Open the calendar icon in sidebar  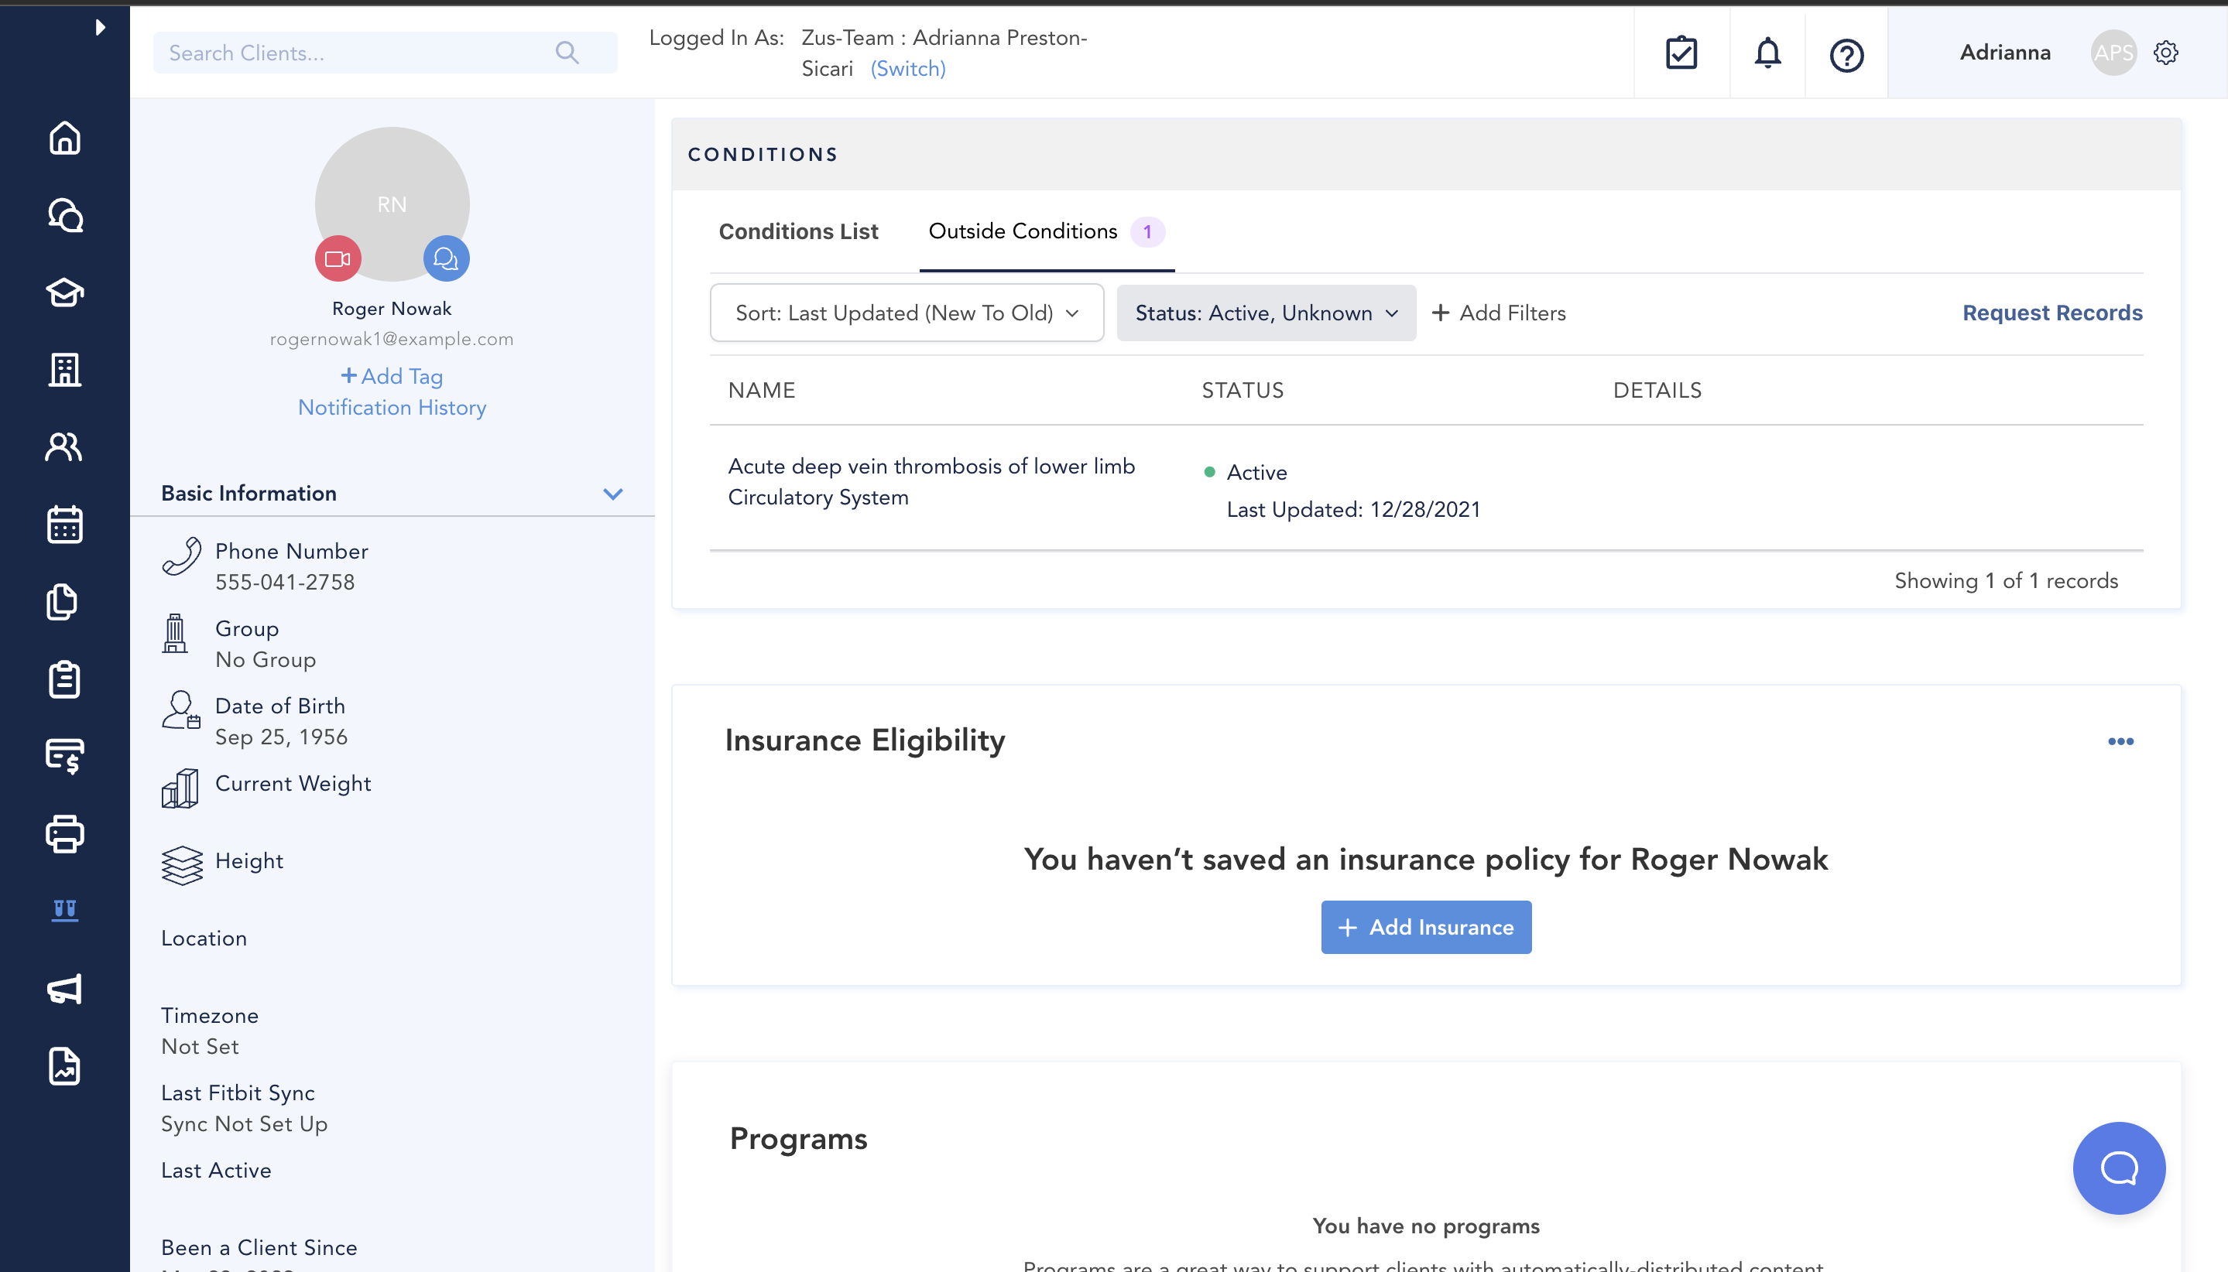coord(65,524)
